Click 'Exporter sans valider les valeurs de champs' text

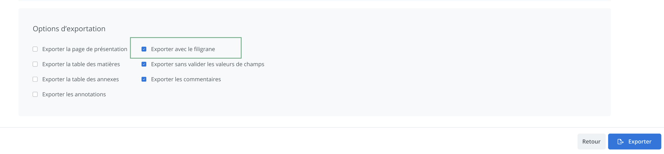(207, 64)
